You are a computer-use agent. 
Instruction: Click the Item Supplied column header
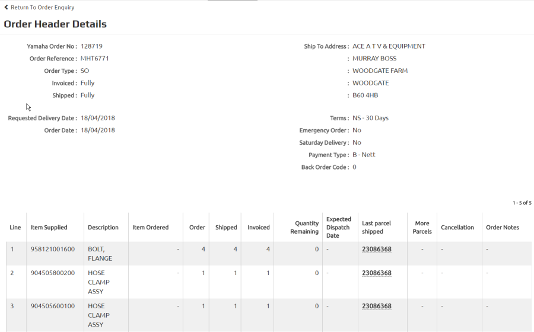tap(49, 227)
